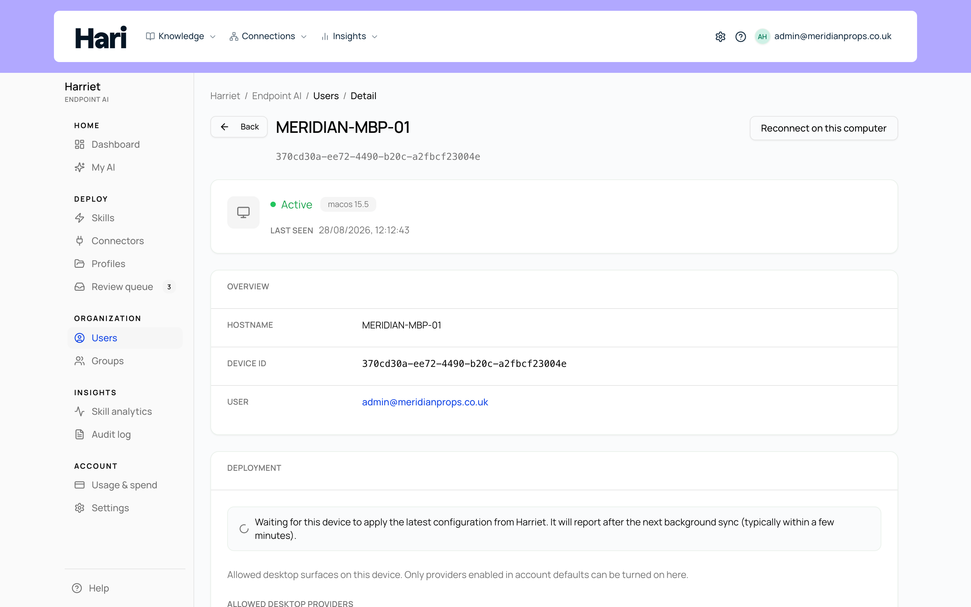Screen dimensions: 971x607
Task: Go to Dashboard in sidebar
Action: [x=124, y=145]
